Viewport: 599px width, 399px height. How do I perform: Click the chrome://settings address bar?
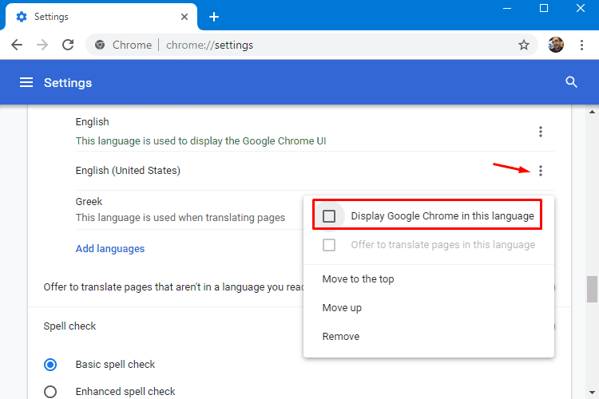(311, 45)
